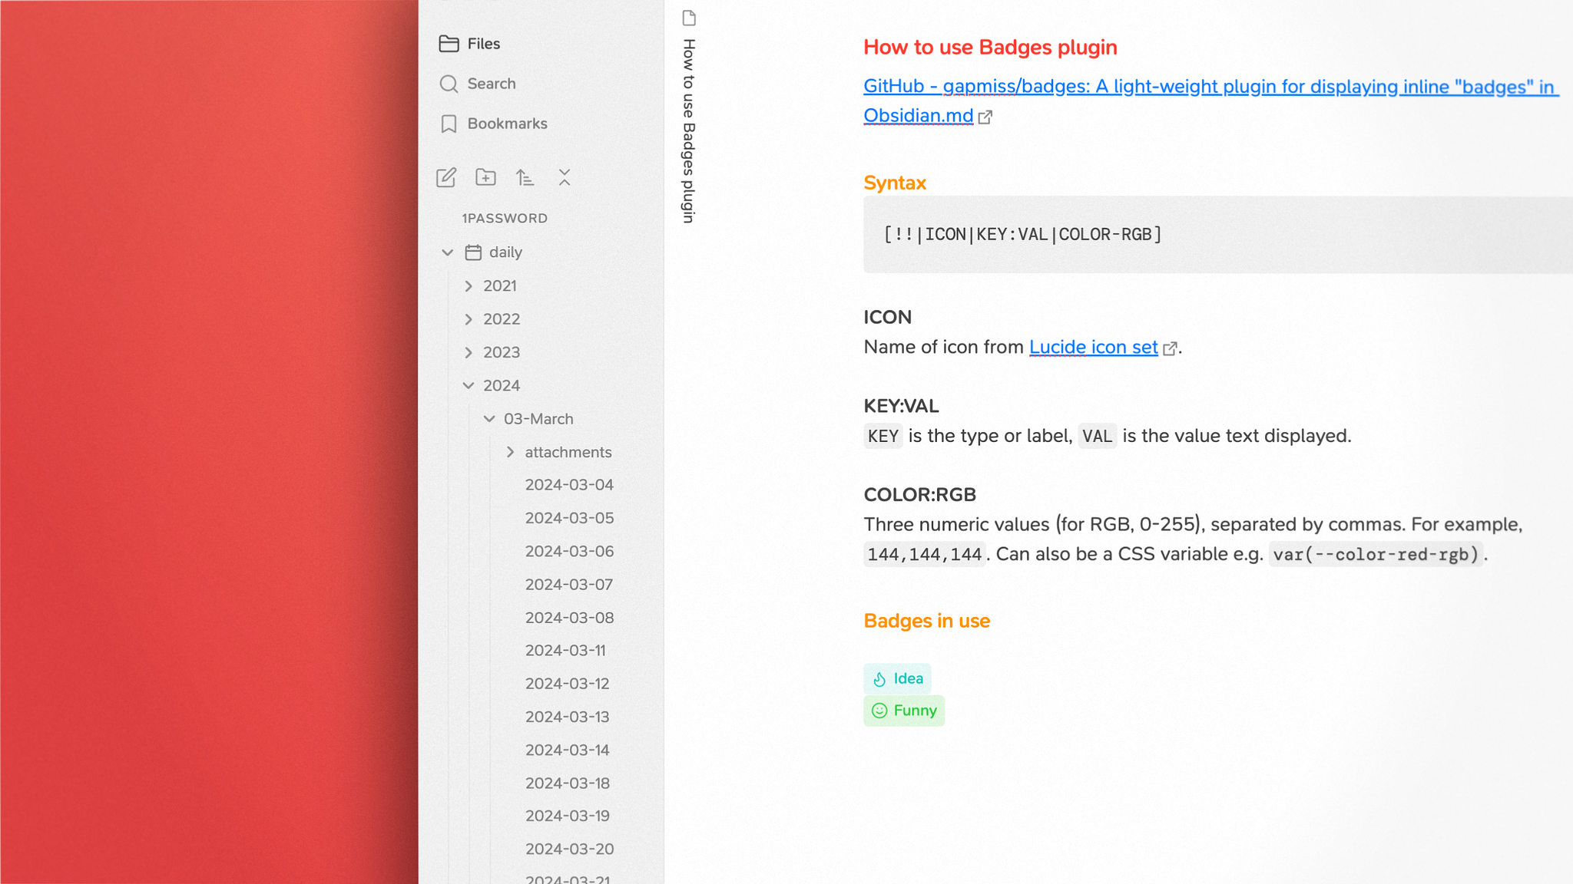The height and width of the screenshot is (884, 1573).
Task: Select the 2023 folder in tree
Action: click(502, 351)
